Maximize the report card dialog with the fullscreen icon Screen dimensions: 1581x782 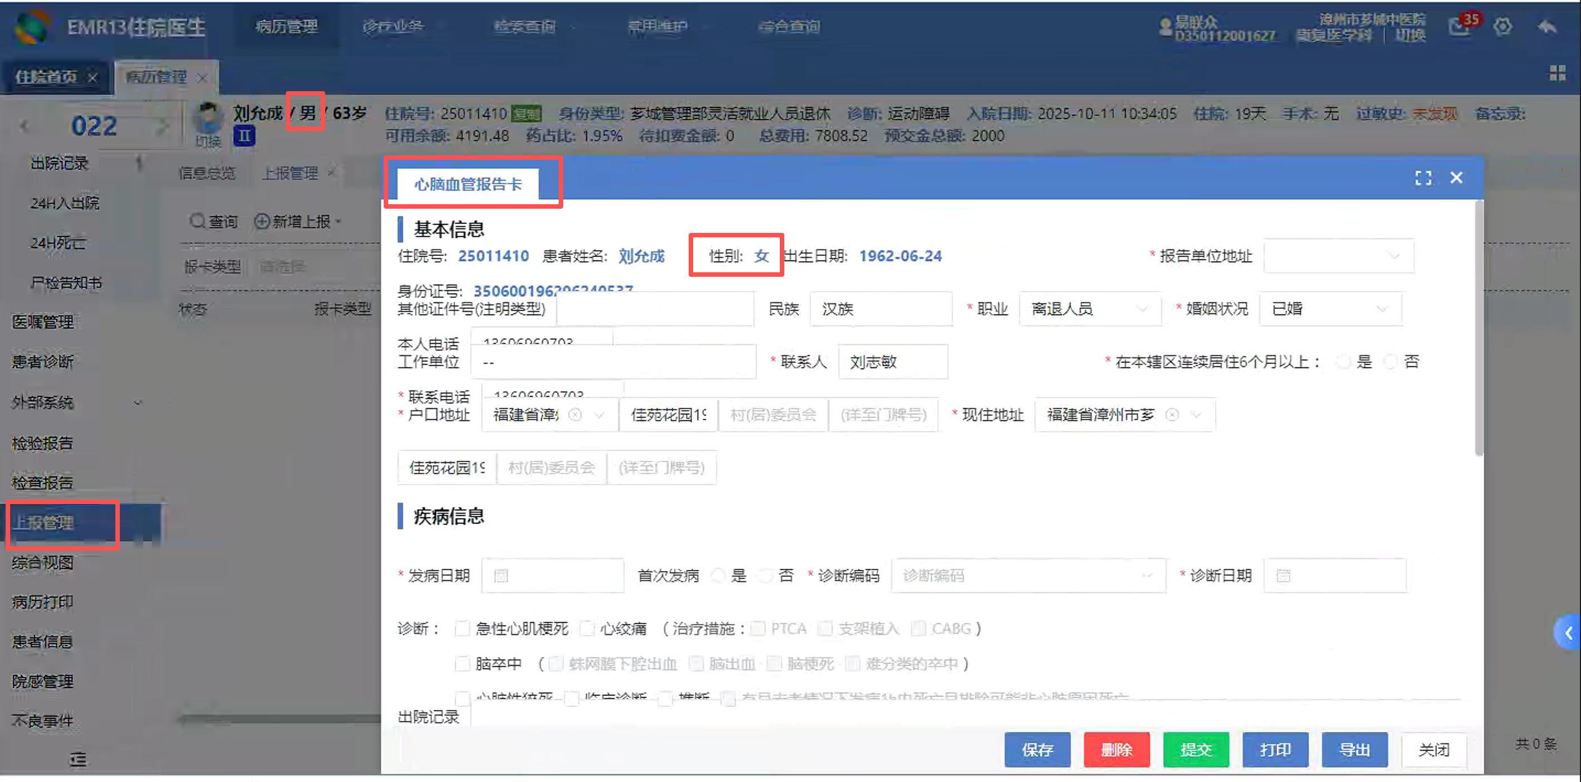pos(1423,178)
